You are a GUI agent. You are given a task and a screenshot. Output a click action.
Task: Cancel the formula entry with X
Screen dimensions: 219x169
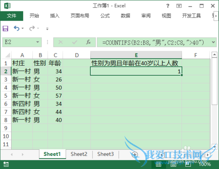pos(60,42)
